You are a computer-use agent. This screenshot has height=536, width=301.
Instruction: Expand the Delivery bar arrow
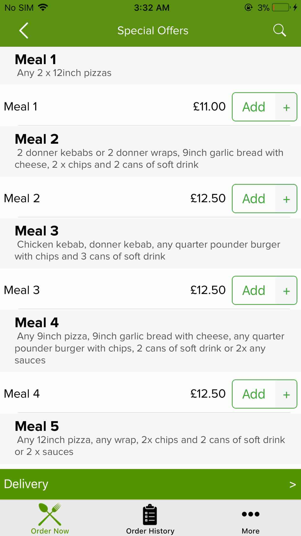click(293, 484)
